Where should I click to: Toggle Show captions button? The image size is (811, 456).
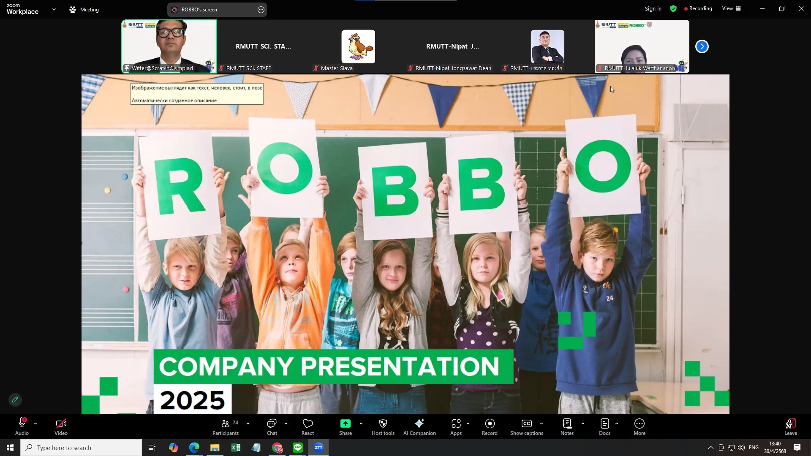(526, 424)
